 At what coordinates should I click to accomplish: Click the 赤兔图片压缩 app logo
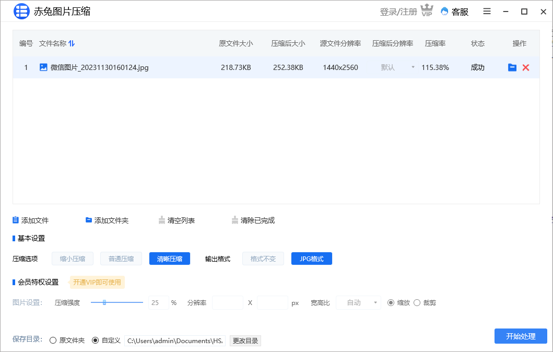tap(21, 11)
